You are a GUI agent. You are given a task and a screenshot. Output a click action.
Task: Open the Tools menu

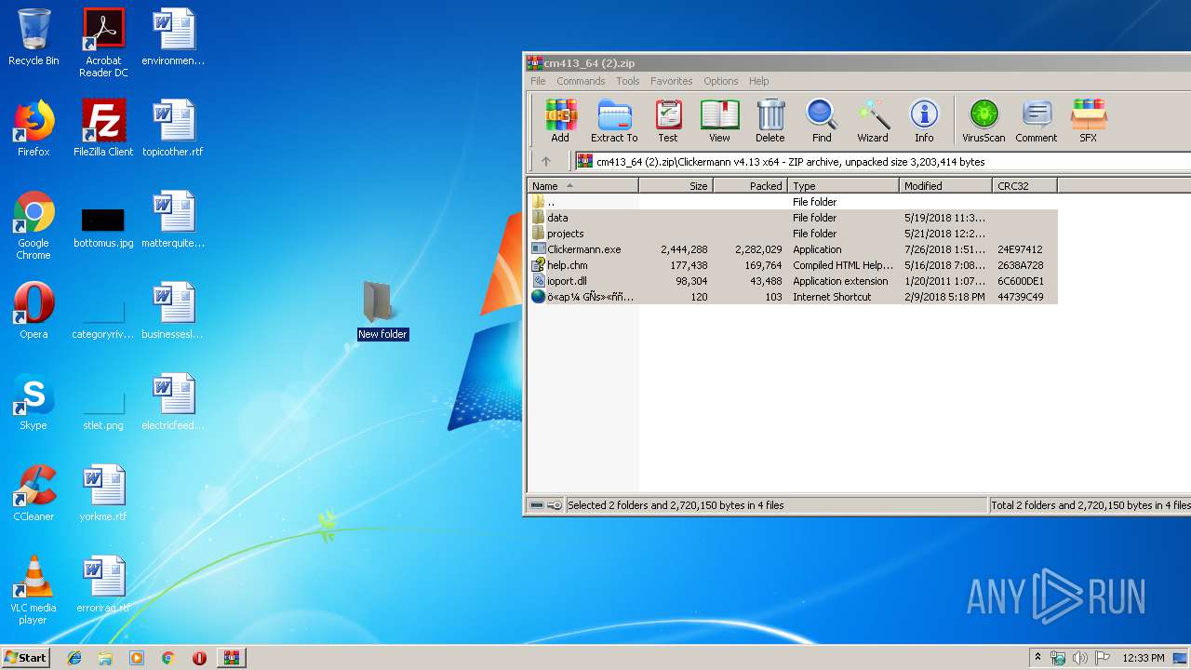click(628, 81)
